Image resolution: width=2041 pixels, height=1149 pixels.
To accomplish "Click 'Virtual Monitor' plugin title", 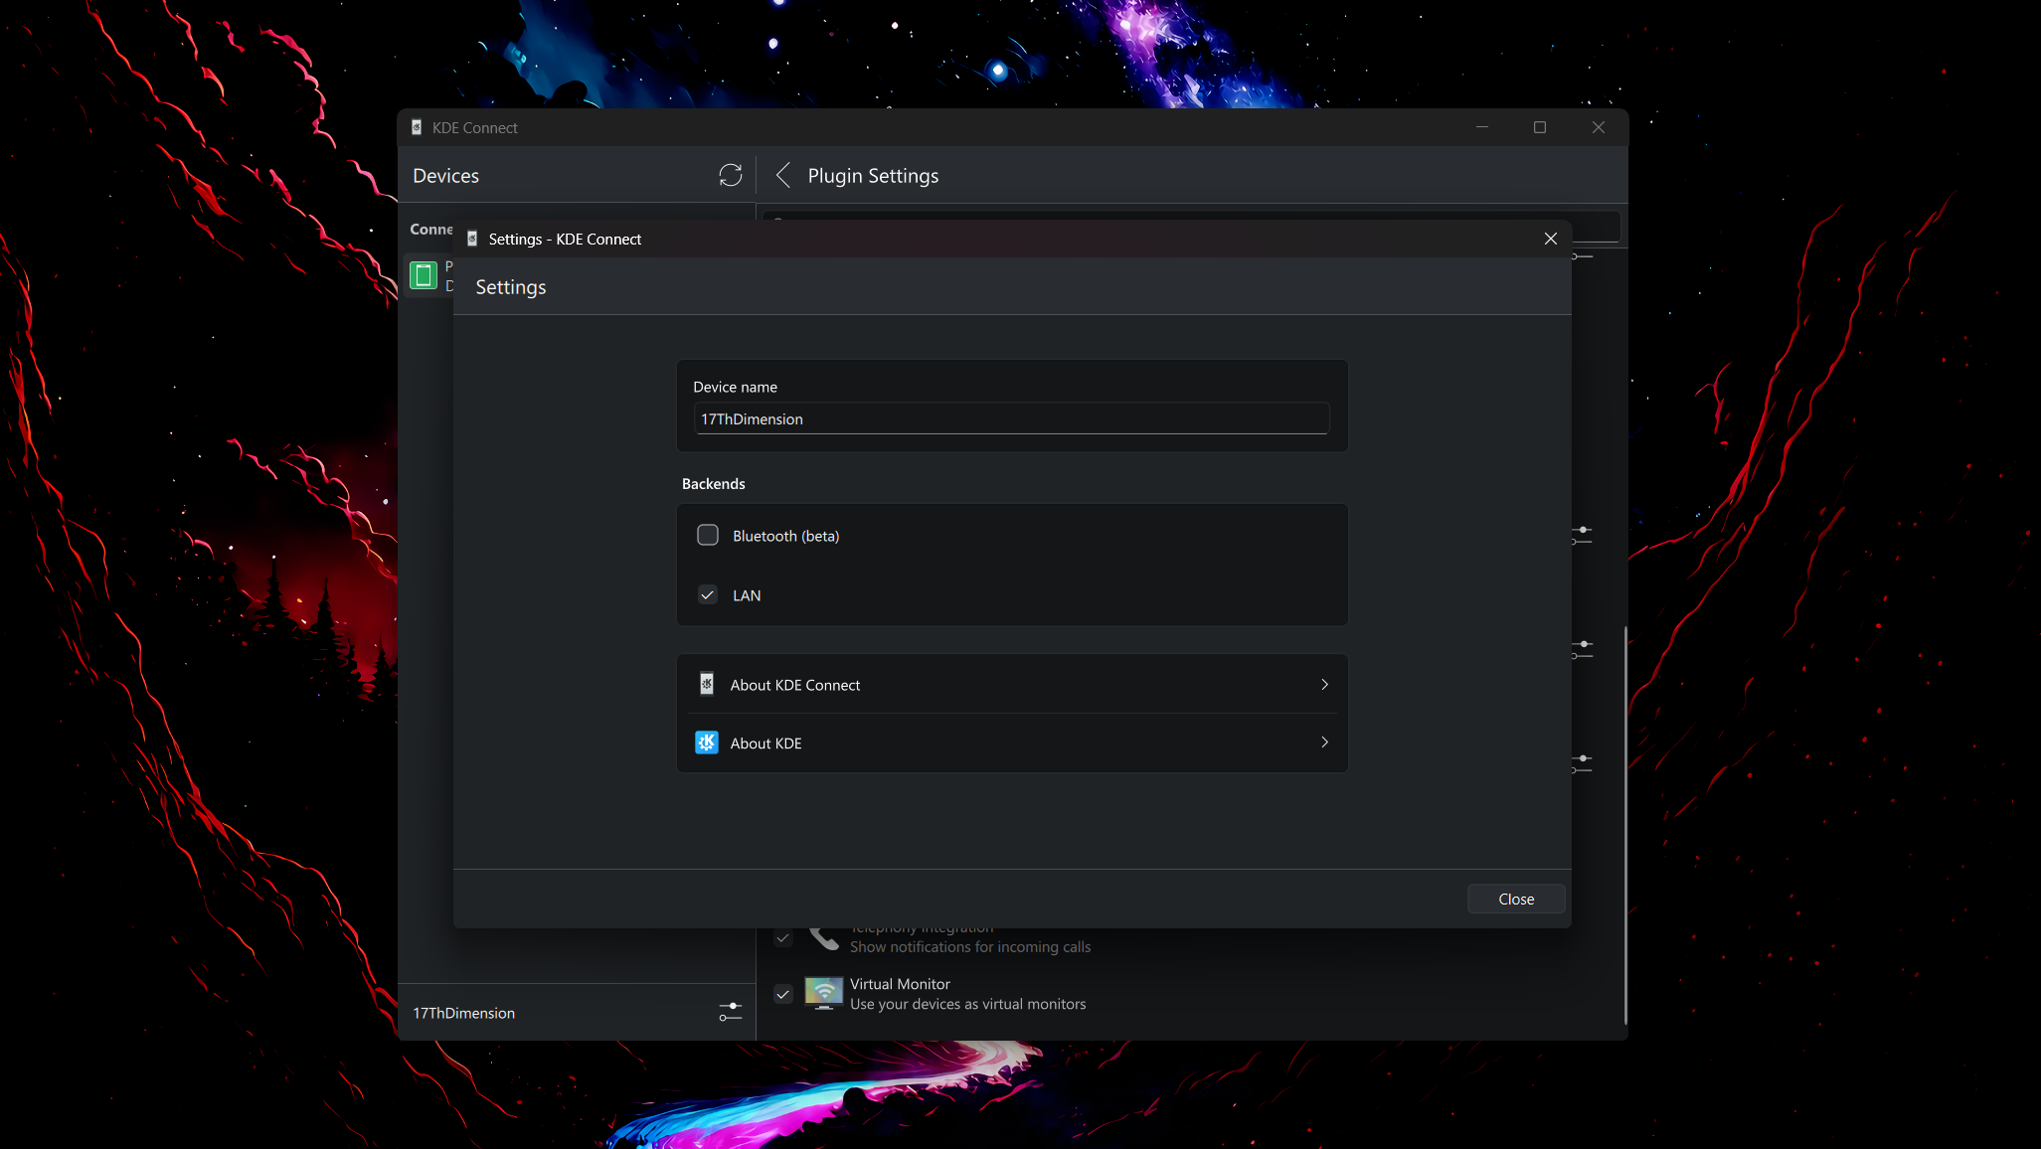I will [900, 984].
